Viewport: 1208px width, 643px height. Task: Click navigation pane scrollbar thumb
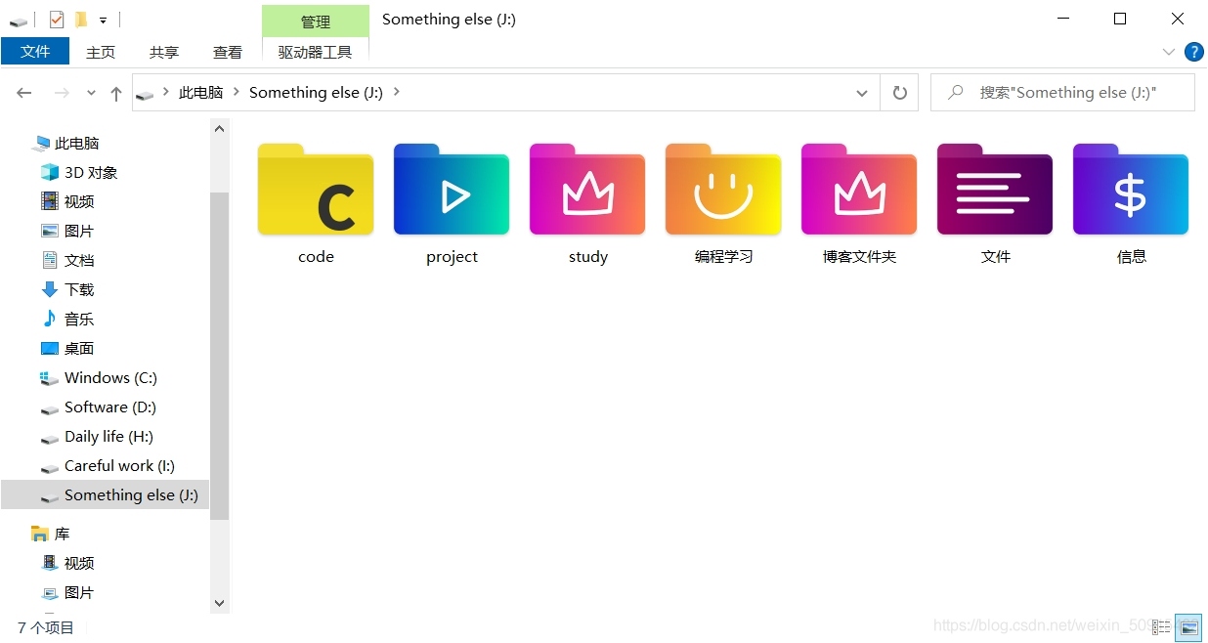click(220, 355)
